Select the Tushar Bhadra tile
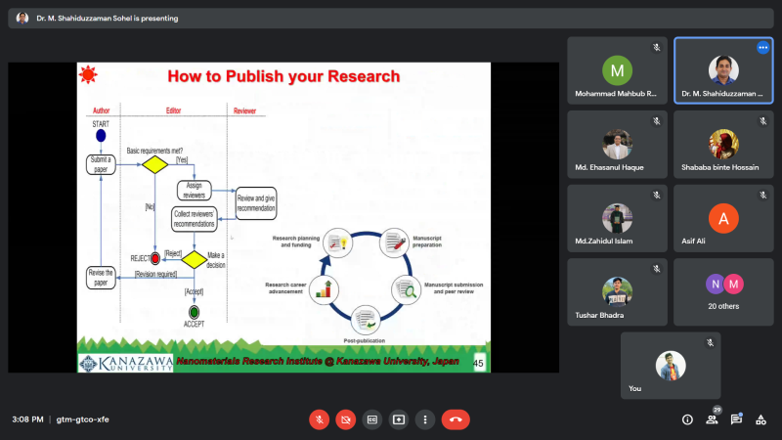 point(617,291)
